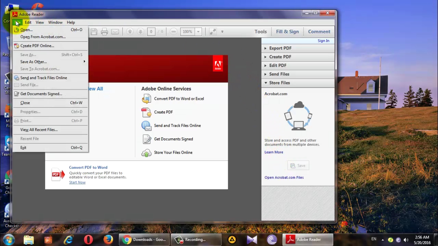The width and height of the screenshot is (438, 246).
Task: Select Send and Track Files Online menu item
Action: tap(50, 78)
